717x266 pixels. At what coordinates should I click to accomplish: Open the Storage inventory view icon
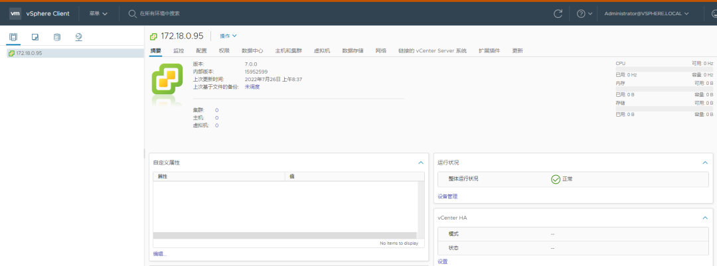point(57,37)
